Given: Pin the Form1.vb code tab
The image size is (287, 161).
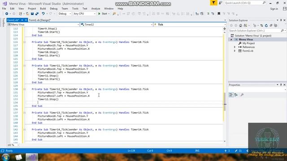Looking at the screenshot, I should tap(22, 20).
